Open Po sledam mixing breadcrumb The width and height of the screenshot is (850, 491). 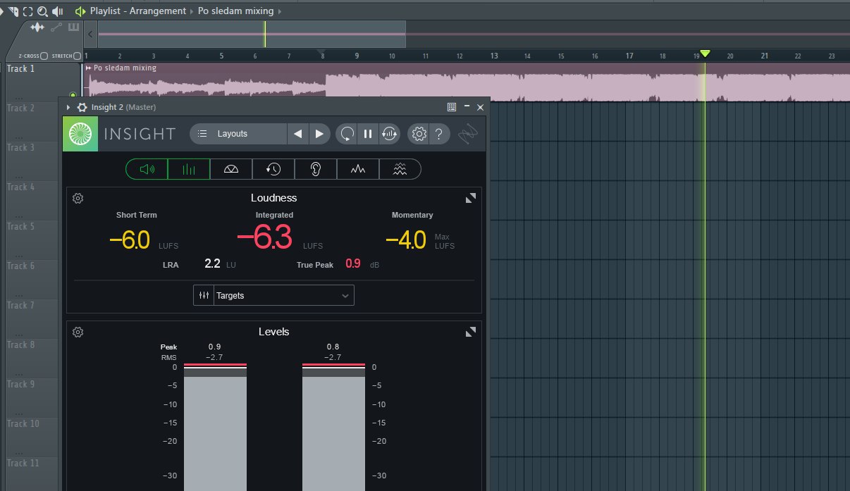coord(236,11)
